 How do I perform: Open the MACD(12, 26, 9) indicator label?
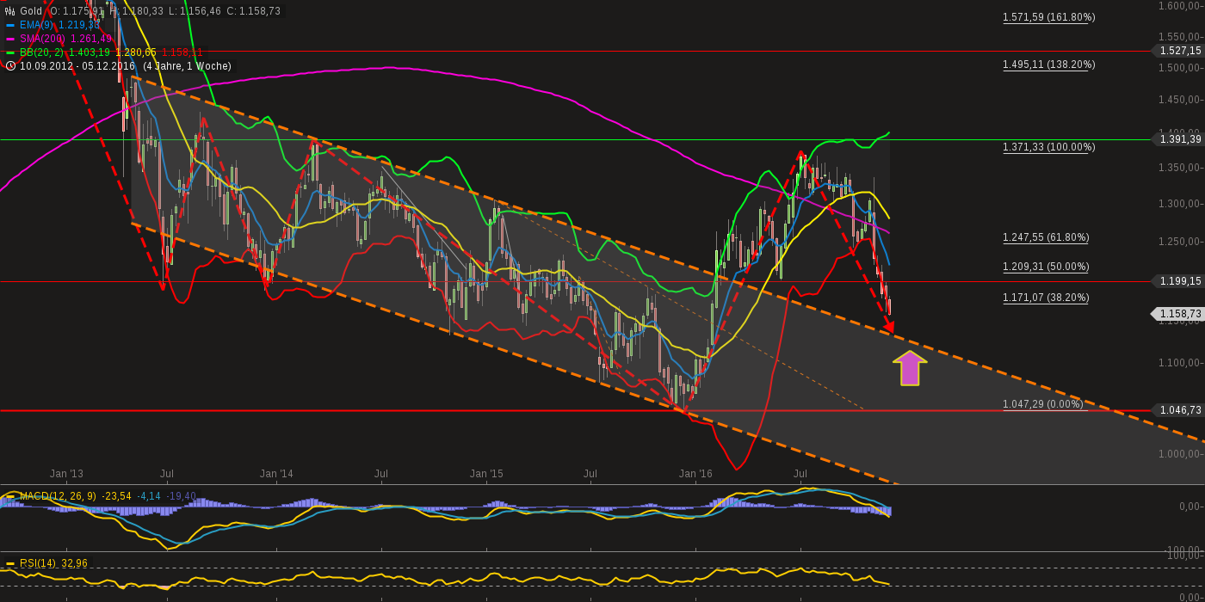pos(59,496)
